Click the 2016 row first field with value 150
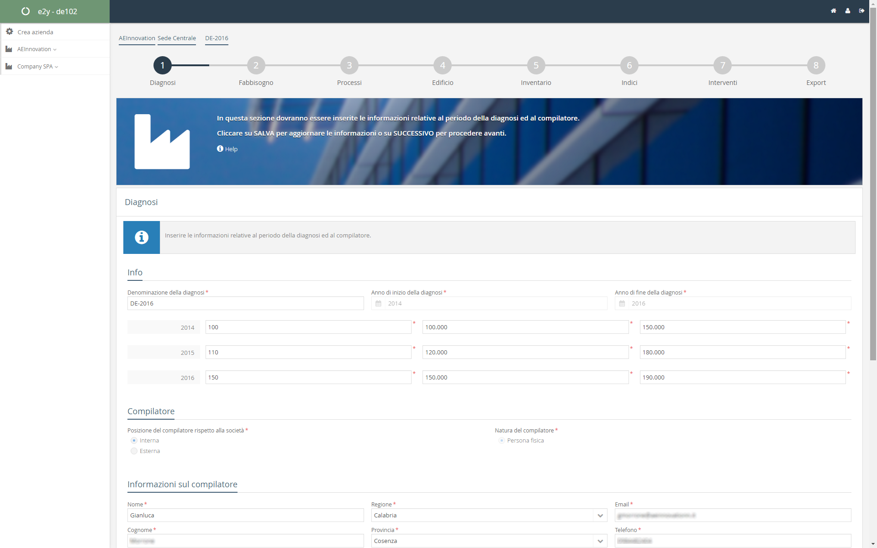The width and height of the screenshot is (877, 548). [308, 377]
